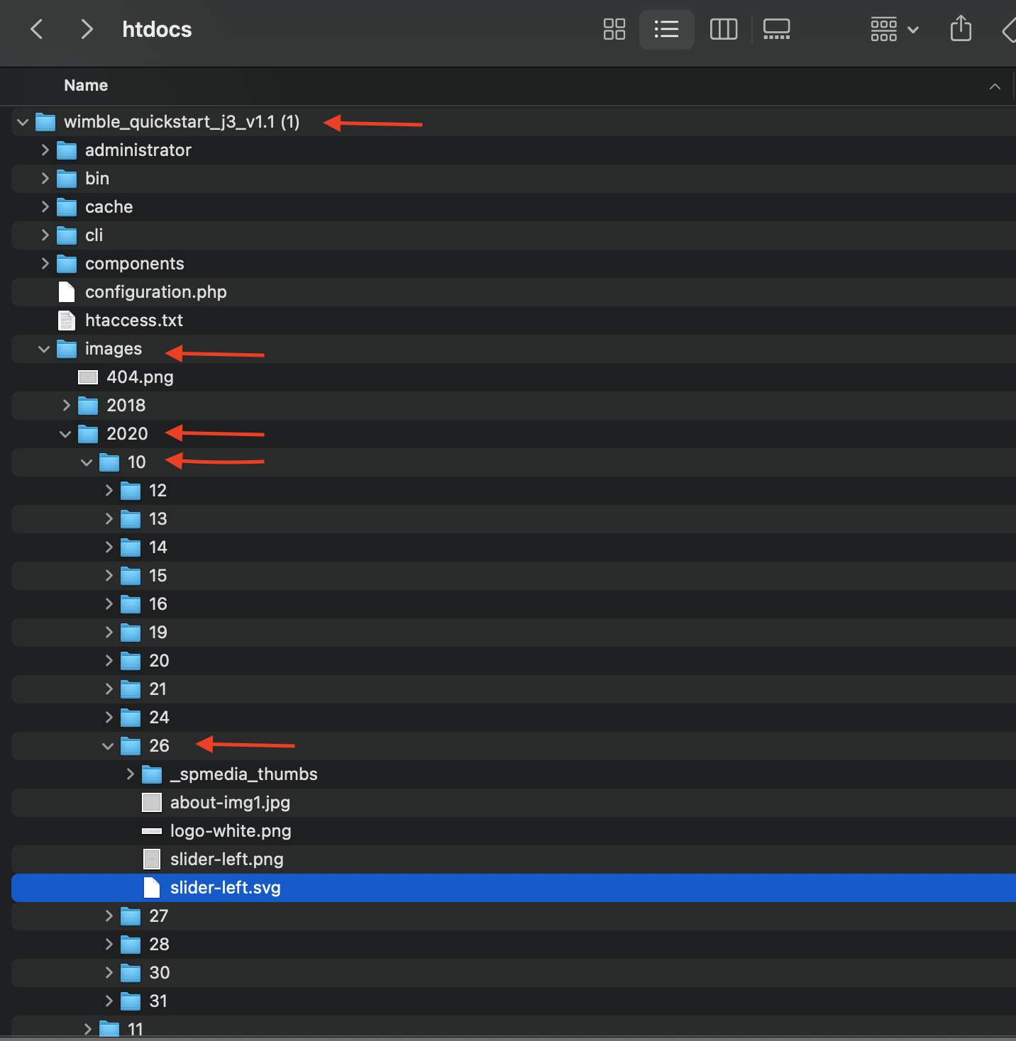Expand the administrator folder
The width and height of the screenshot is (1016, 1041).
tap(45, 150)
